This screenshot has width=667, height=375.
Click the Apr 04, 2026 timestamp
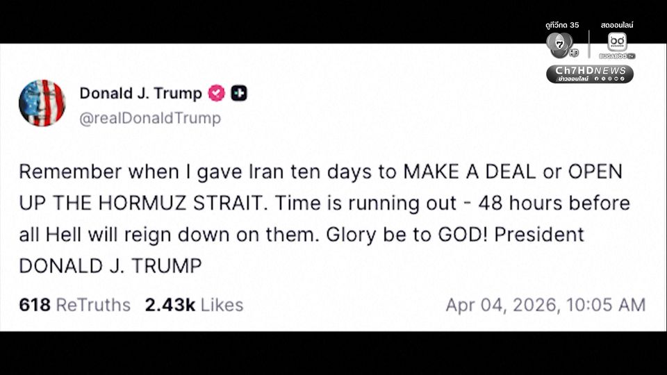[545, 305]
